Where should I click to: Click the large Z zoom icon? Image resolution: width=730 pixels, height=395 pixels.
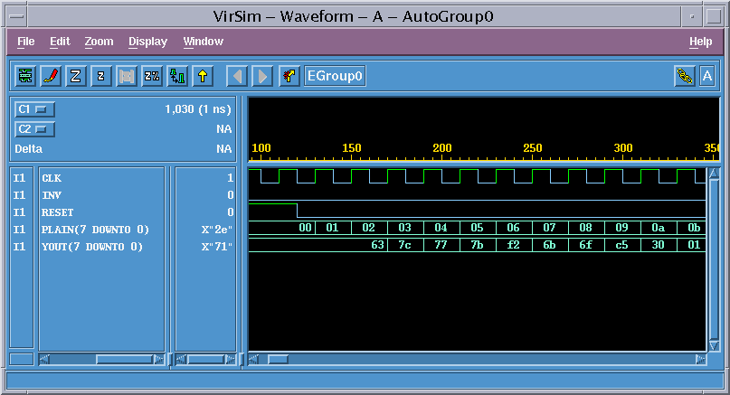coord(76,76)
